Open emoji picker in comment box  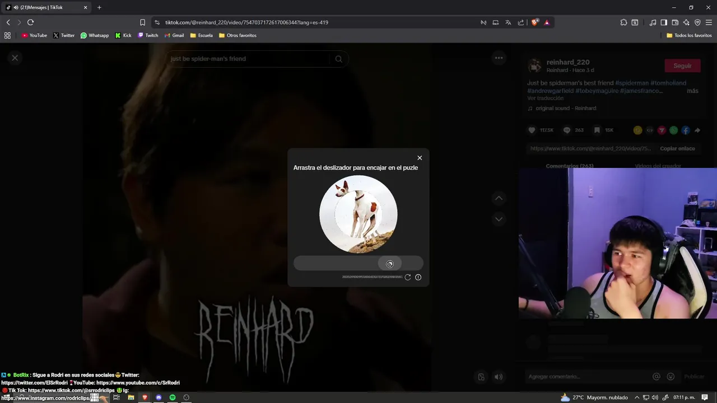[x=671, y=377]
